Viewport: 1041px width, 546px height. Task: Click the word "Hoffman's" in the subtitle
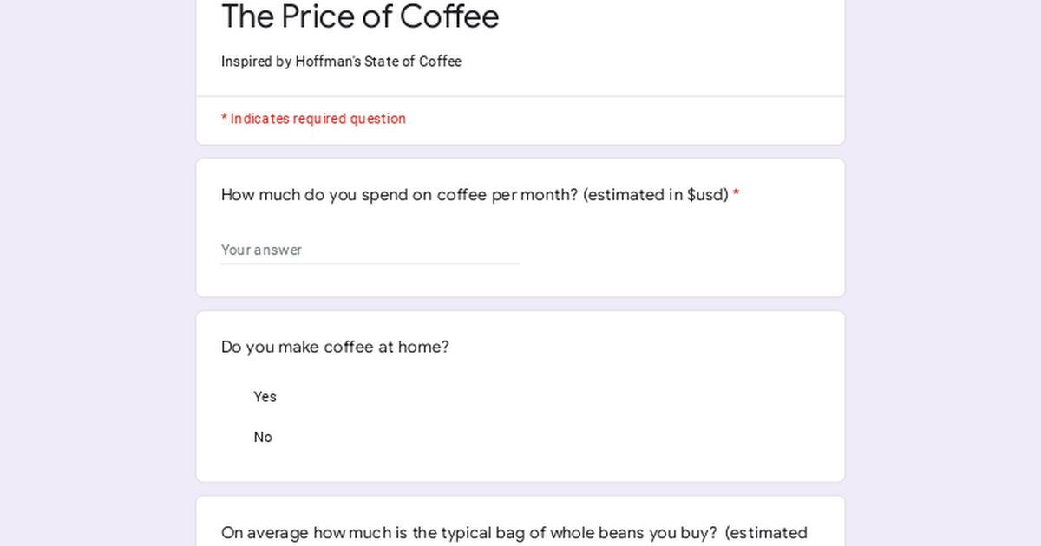coord(328,62)
